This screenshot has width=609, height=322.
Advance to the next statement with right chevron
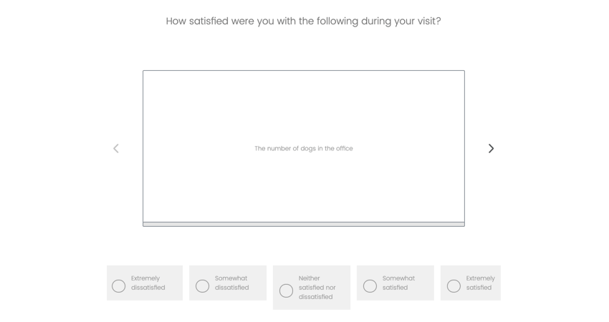[491, 148]
